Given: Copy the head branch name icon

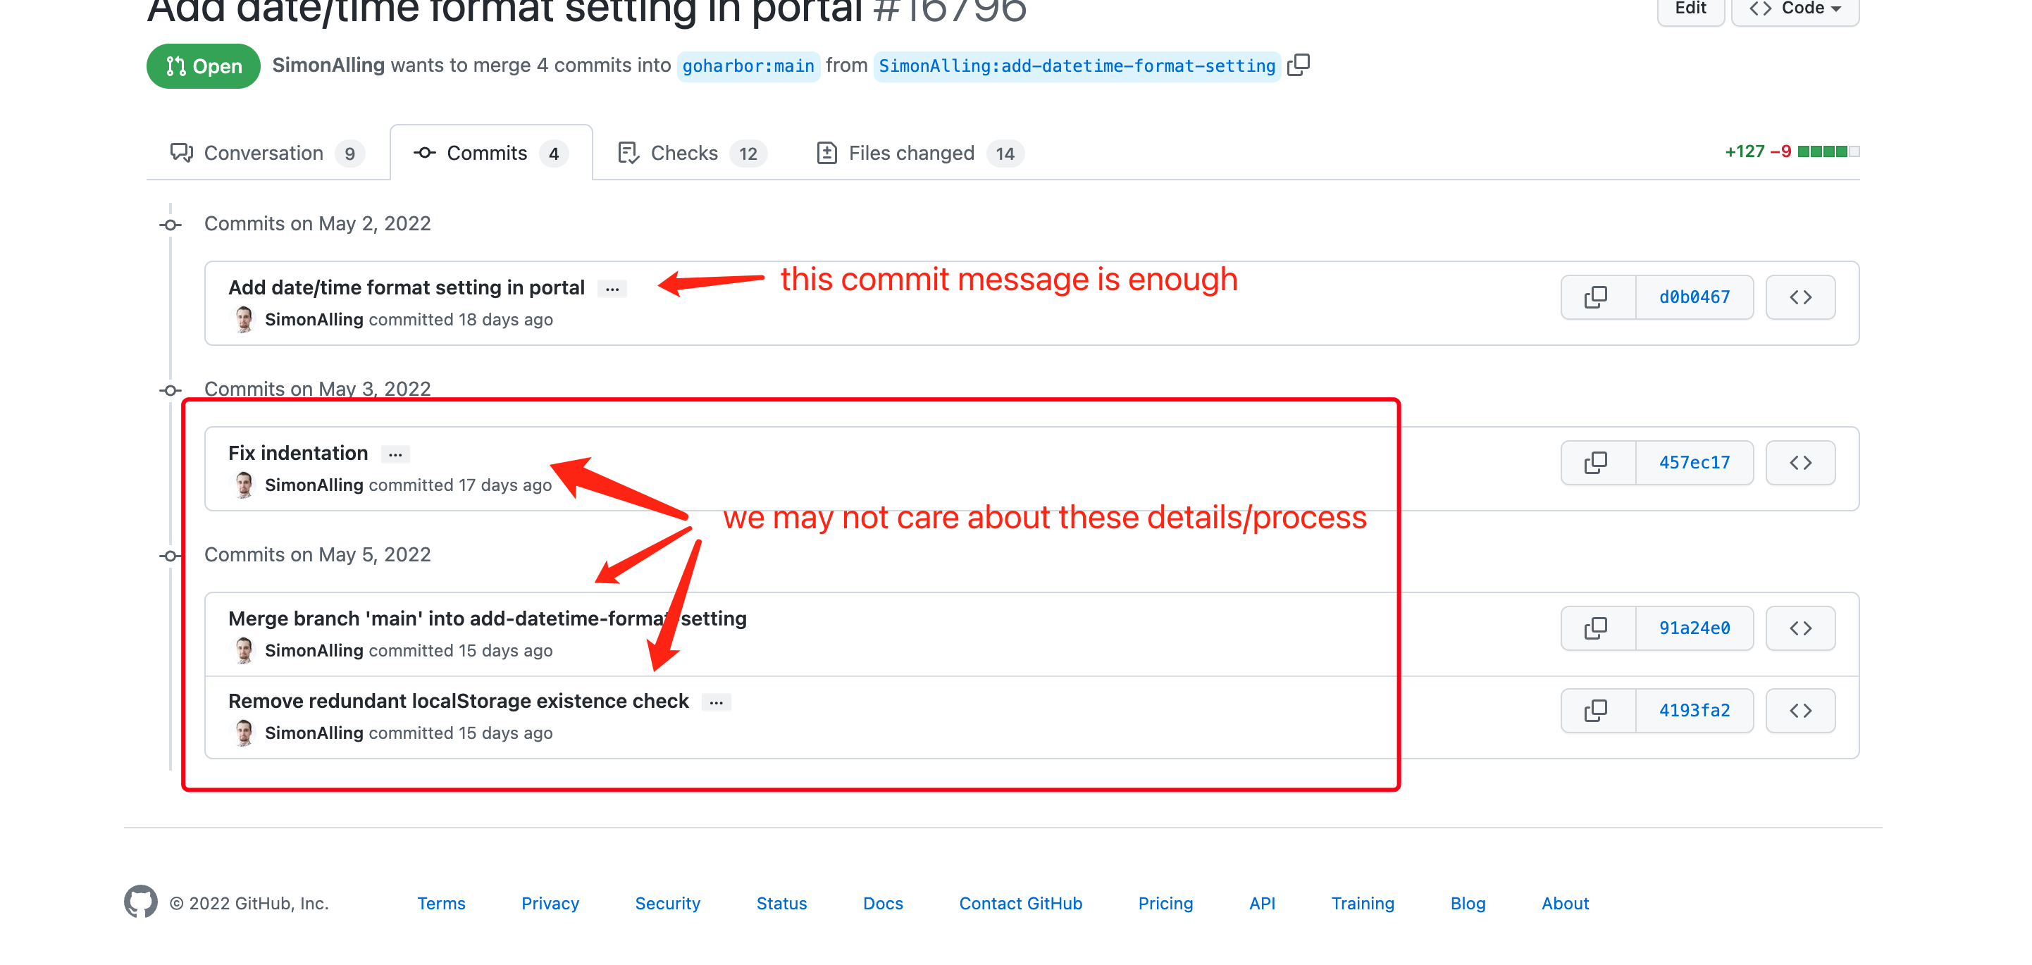Looking at the screenshot, I should 1299,65.
